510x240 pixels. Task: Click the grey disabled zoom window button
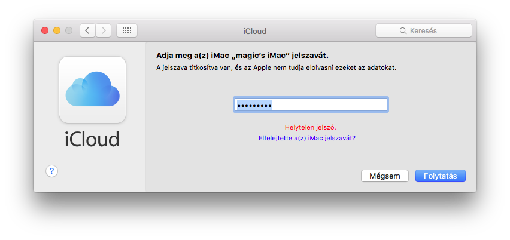[69, 30]
